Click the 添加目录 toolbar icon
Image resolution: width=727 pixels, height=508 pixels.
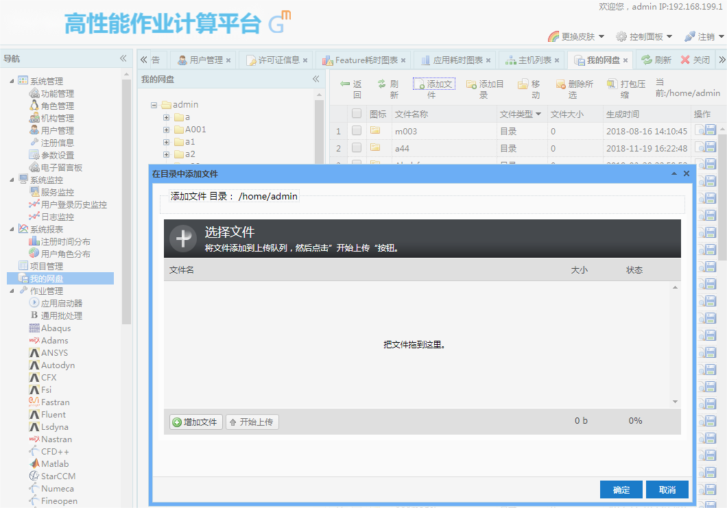point(471,84)
